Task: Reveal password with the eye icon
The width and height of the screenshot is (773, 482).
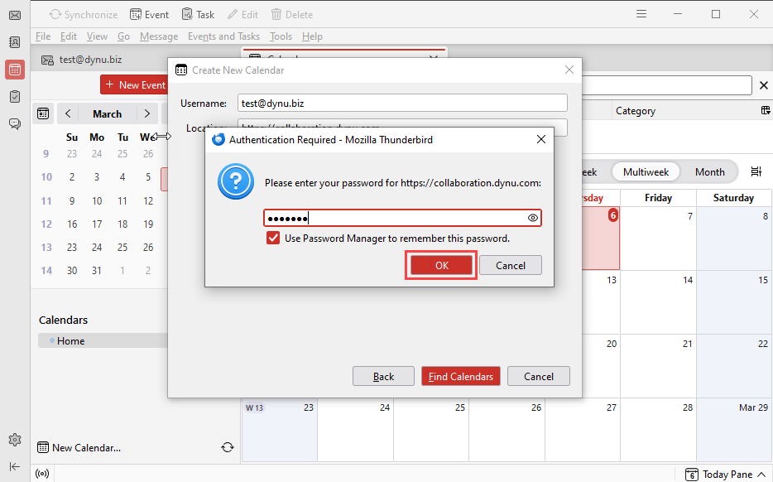Action: tap(533, 218)
